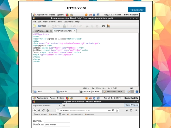
Task: Open the Tab Width 8 dropdown in status bar
Action: [99, 88]
